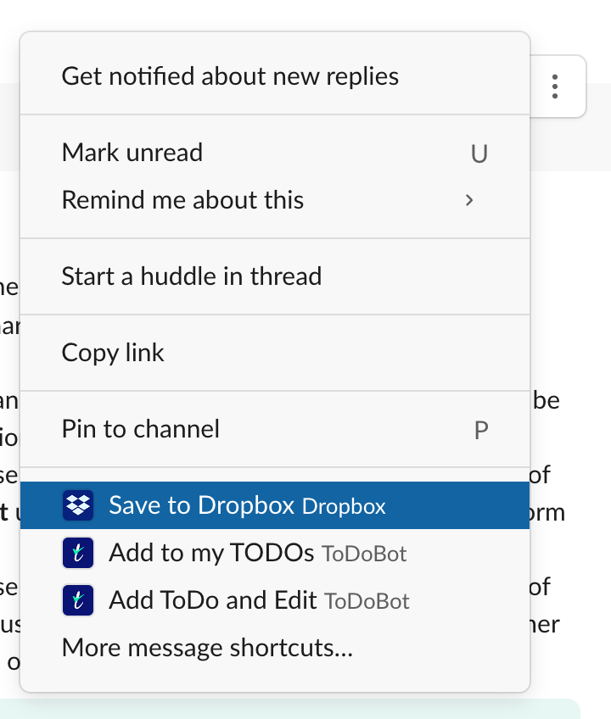The width and height of the screenshot is (611, 719).
Task: Click the ToDoBot icon beside Add ToDo and Edit
Action: coord(77,599)
